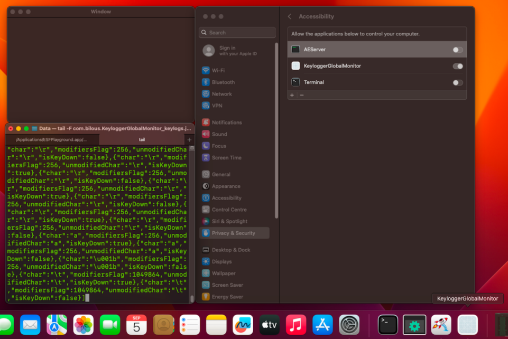Open Wallpaper settings
The width and height of the screenshot is (508, 339).
point(224,273)
